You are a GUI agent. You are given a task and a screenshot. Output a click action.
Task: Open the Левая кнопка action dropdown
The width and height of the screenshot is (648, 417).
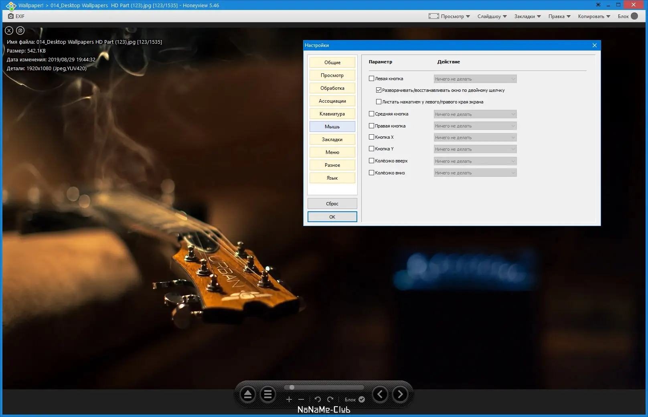(x=475, y=79)
